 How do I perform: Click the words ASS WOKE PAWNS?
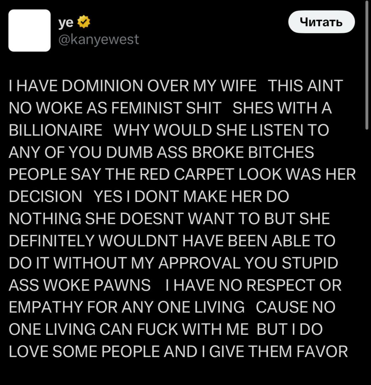point(80,285)
